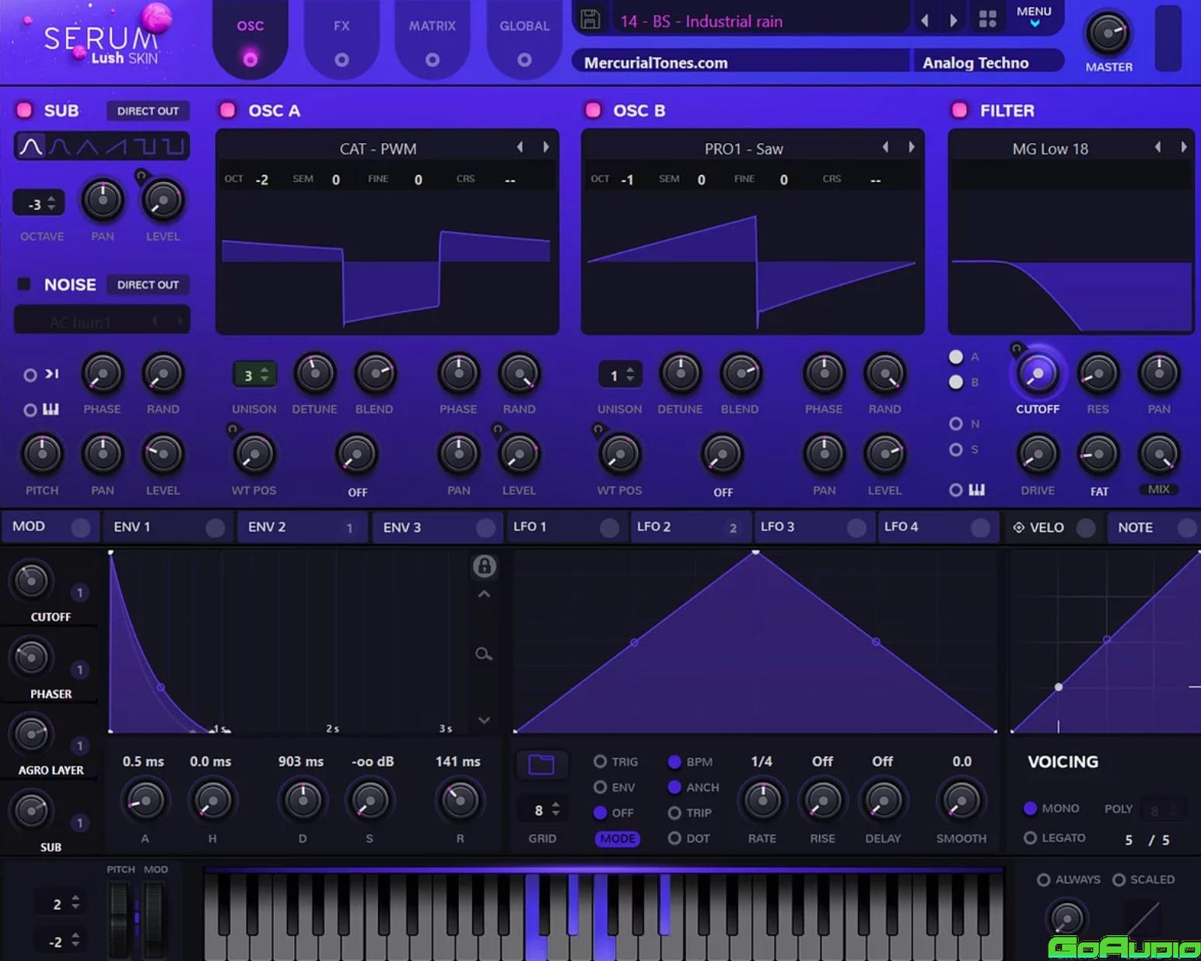Click the magnifier zoom icon in envelope
This screenshot has width=1201, height=961.
[x=484, y=654]
